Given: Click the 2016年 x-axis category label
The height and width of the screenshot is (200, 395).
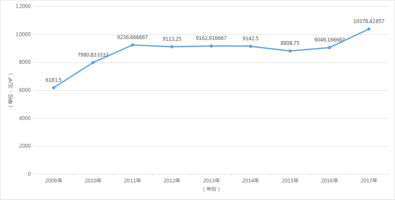Looking at the screenshot, I should (x=329, y=181).
